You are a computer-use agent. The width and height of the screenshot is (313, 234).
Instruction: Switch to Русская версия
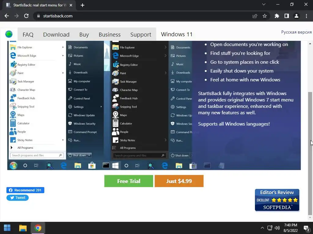tap(296, 32)
